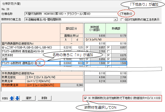
Task: Toggle 合板 熱橋部 checkbox
Action: [108, 59]
